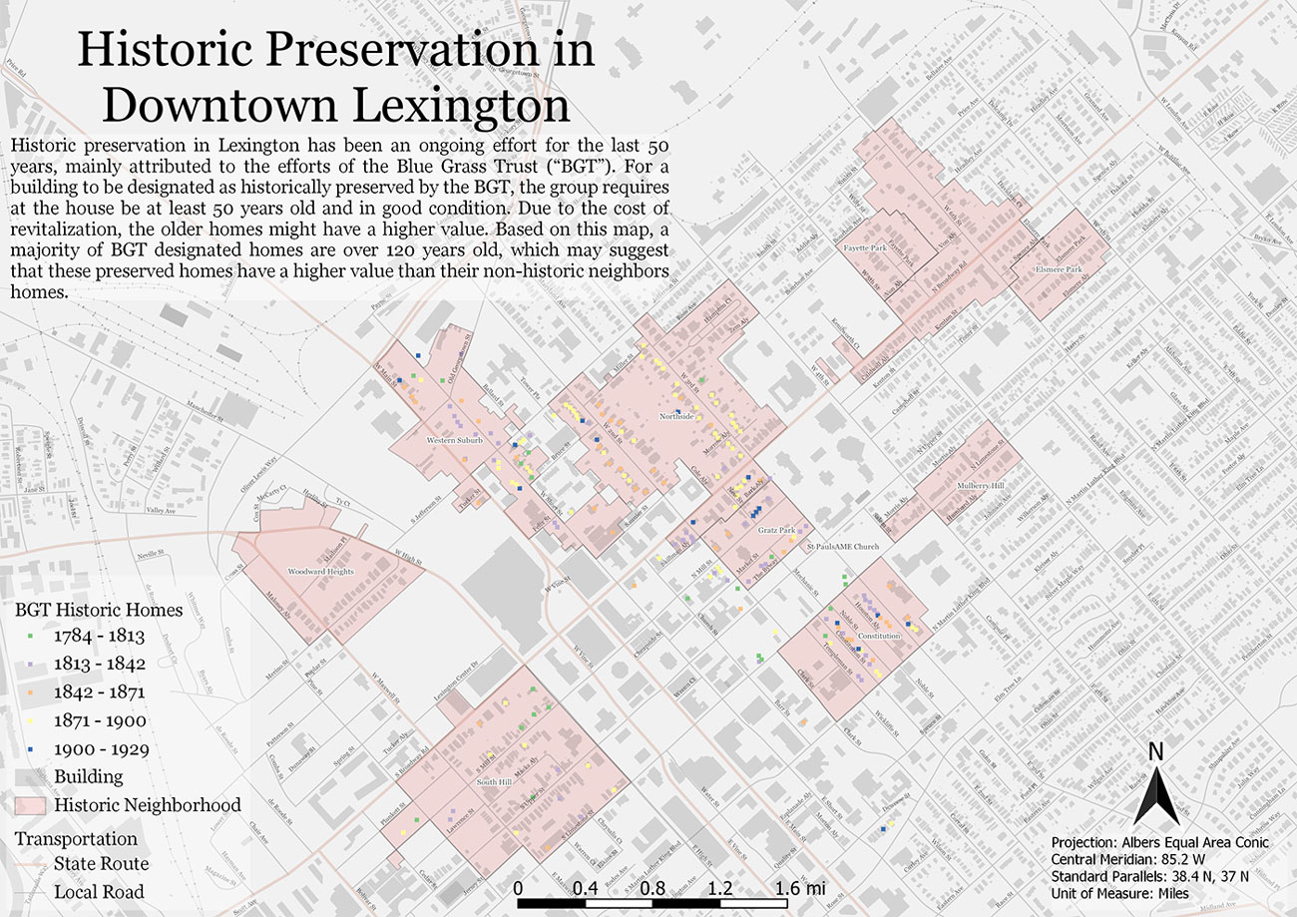Click the State Route line symbol in legend

(x=31, y=864)
